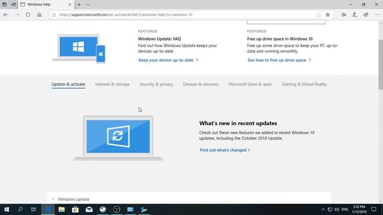Close the Windows help tab
The height and width of the screenshot is (215, 383).
69,4
